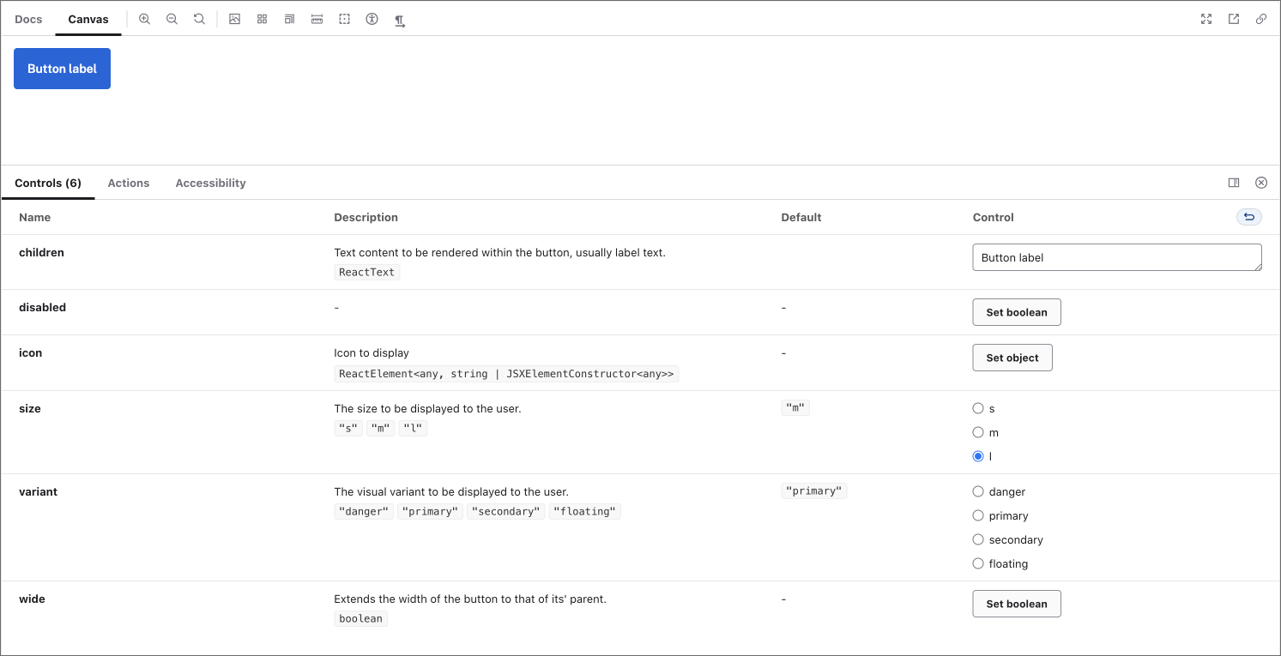Switch to the Docs tab

click(28, 19)
